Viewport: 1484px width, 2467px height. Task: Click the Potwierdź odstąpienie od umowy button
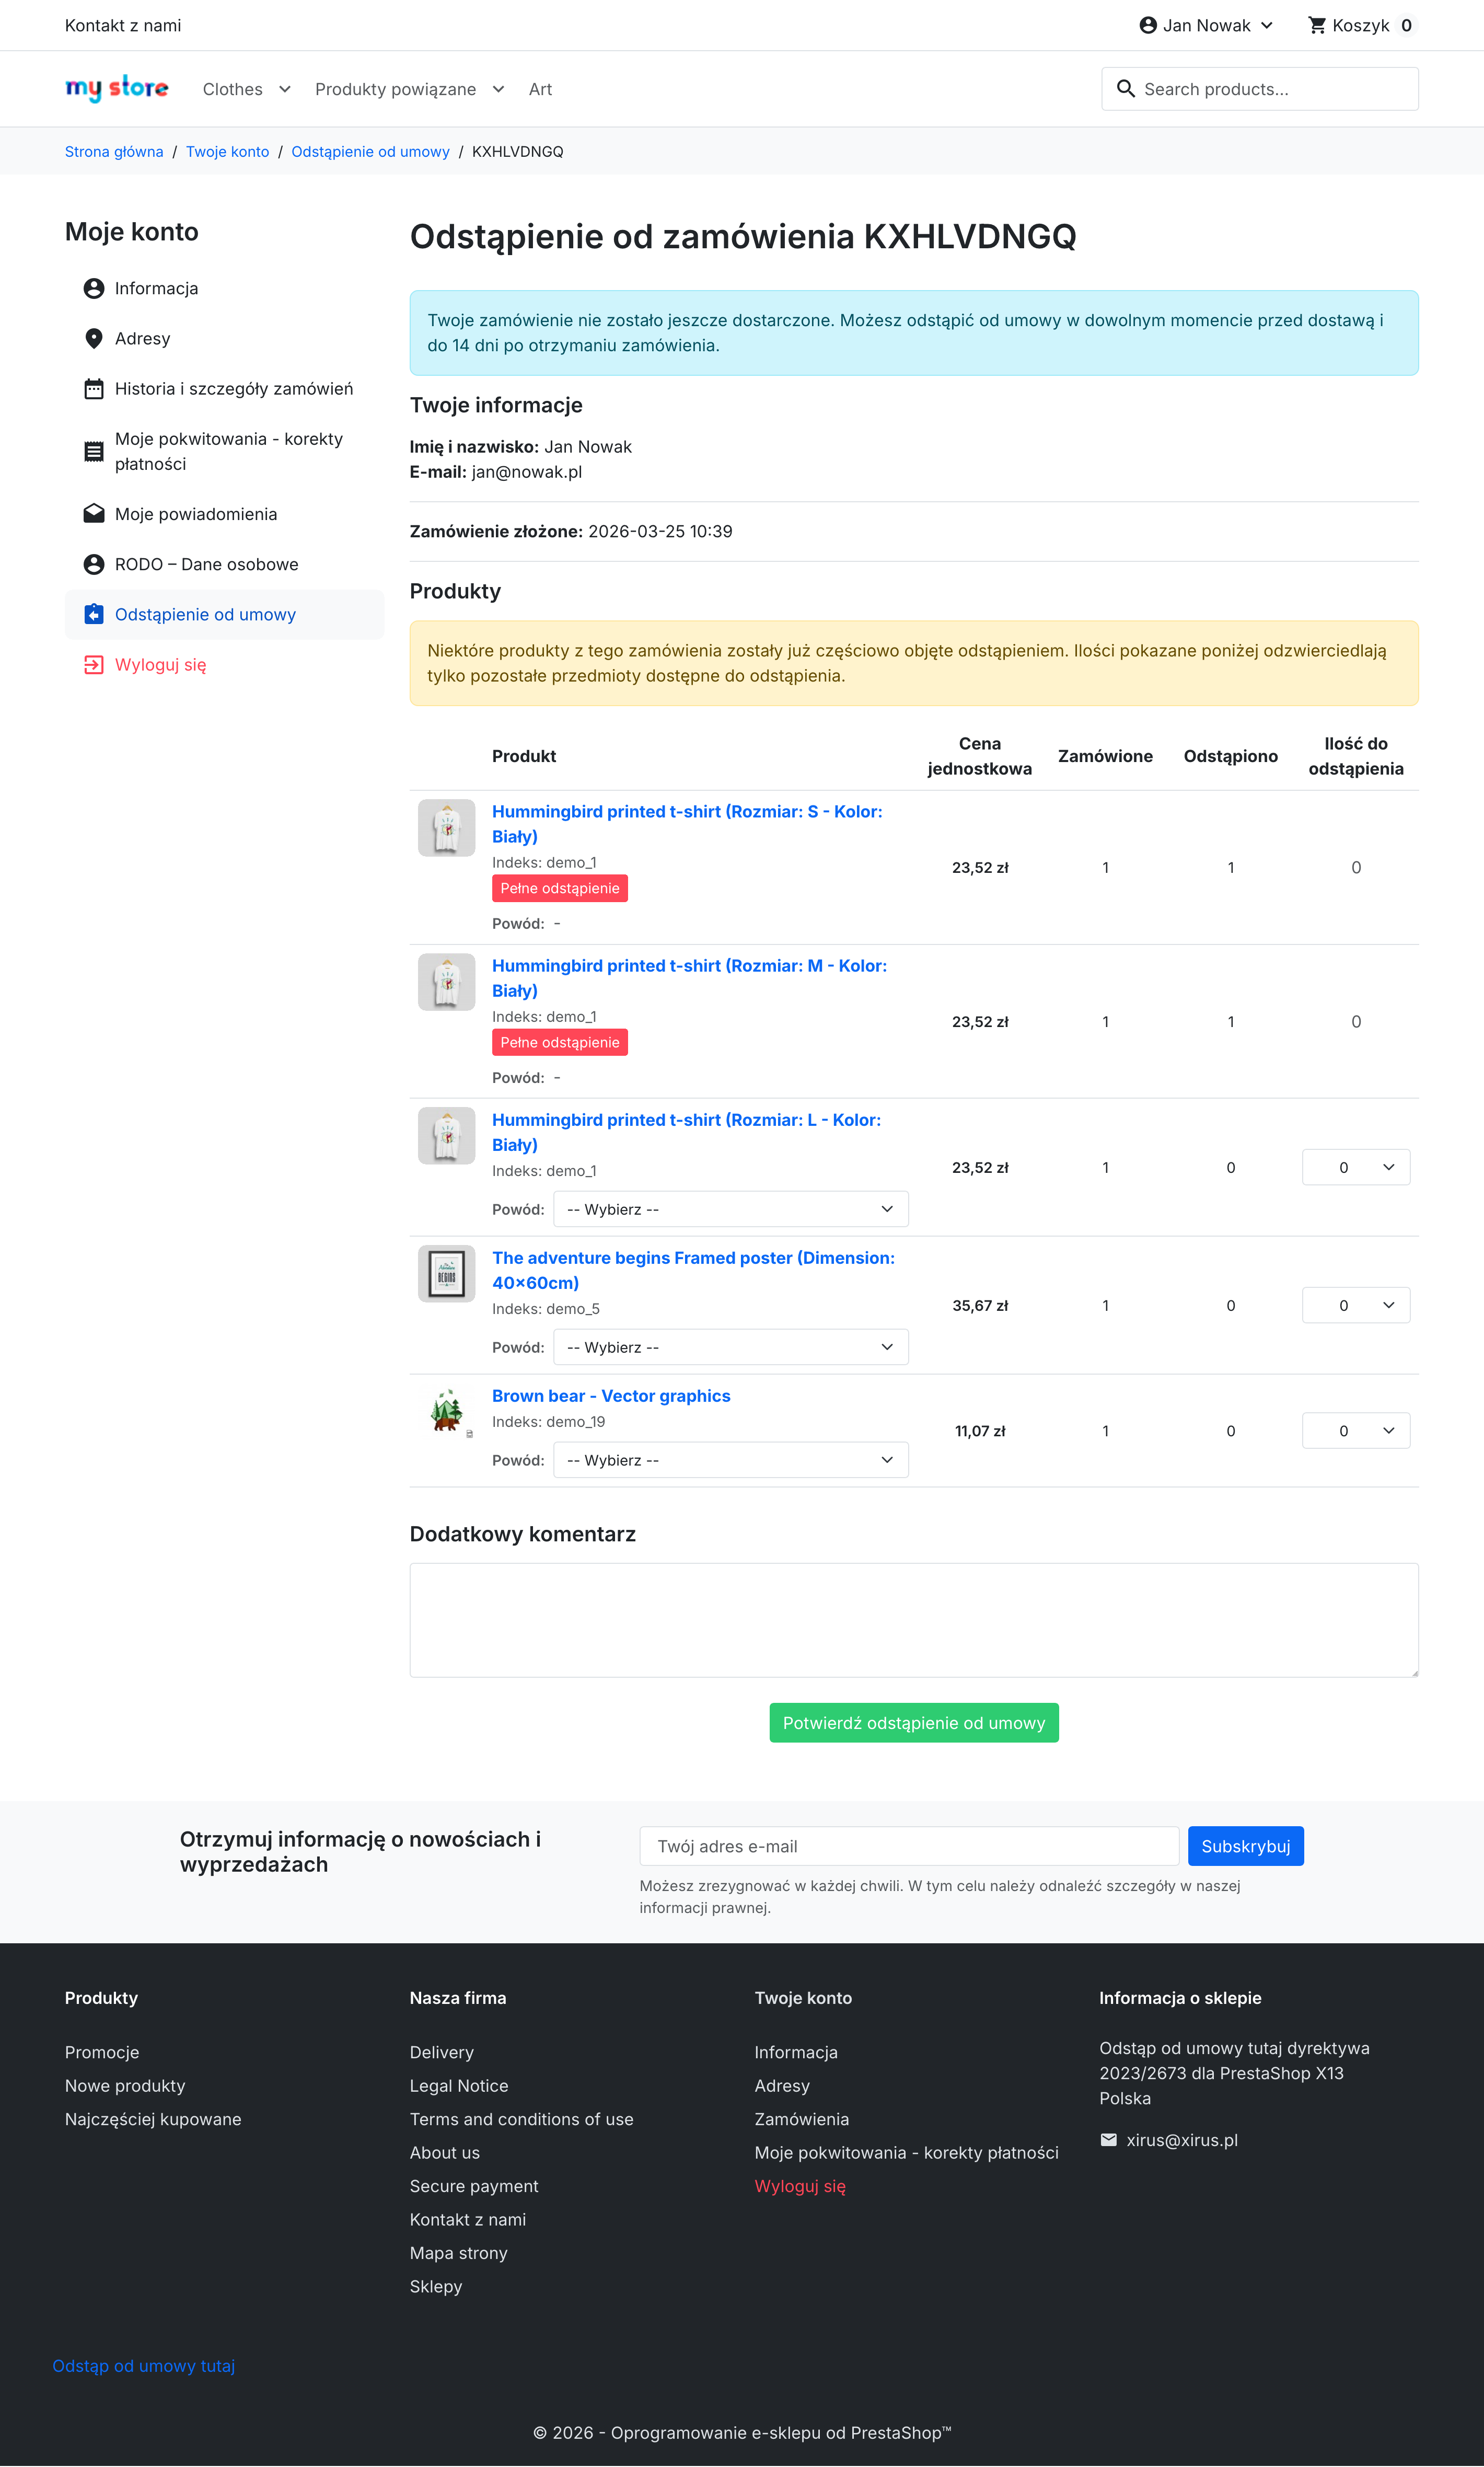913,1723
